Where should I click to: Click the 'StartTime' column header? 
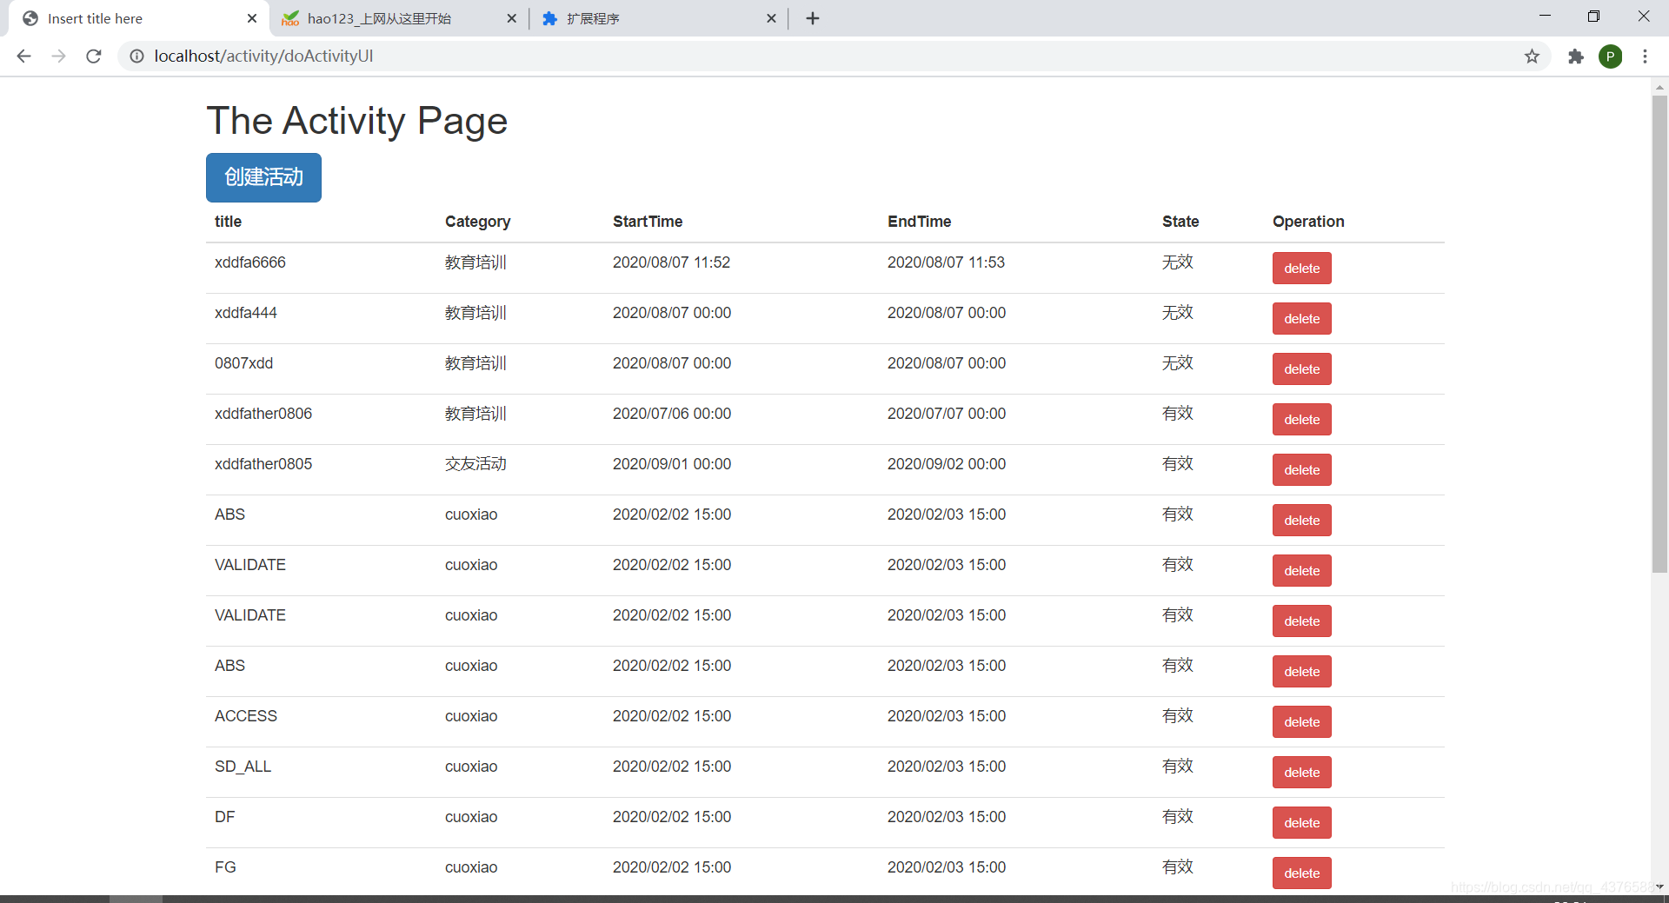pos(648,222)
